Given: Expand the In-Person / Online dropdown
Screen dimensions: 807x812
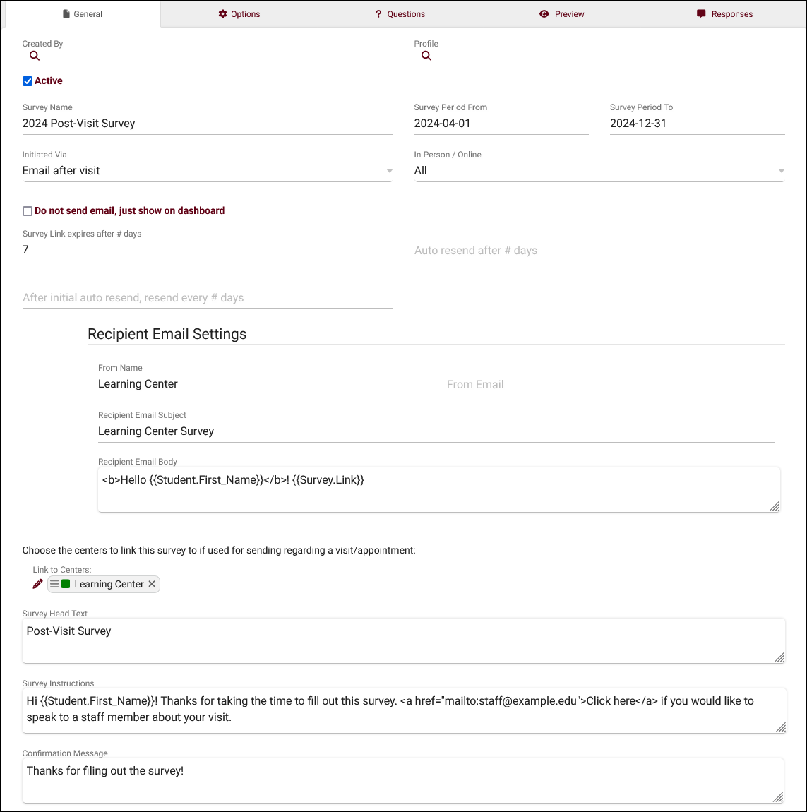Looking at the screenshot, I should tap(599, 171).
